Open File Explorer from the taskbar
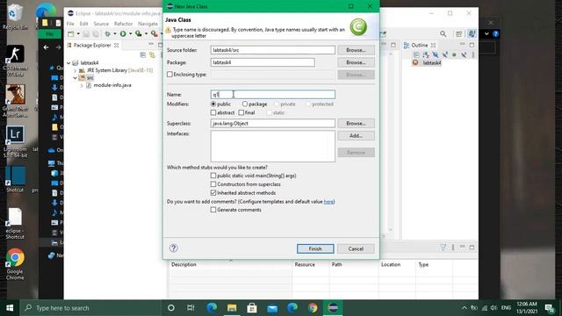The width and height of the screenshot is (562, 316). (x=232, y=308)
